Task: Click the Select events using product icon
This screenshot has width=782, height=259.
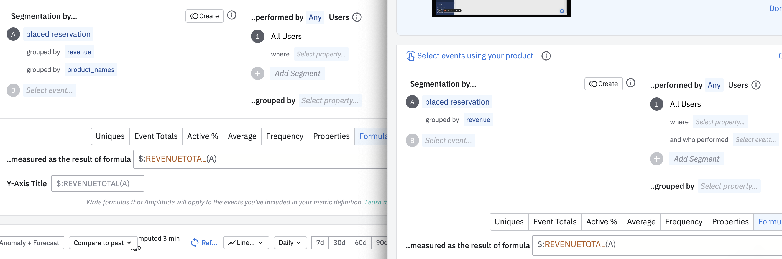Action: tap(410, 56)
